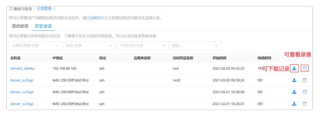Open Server_vu7kgd from the 09:39:24 row

click(x=22, y=80)
